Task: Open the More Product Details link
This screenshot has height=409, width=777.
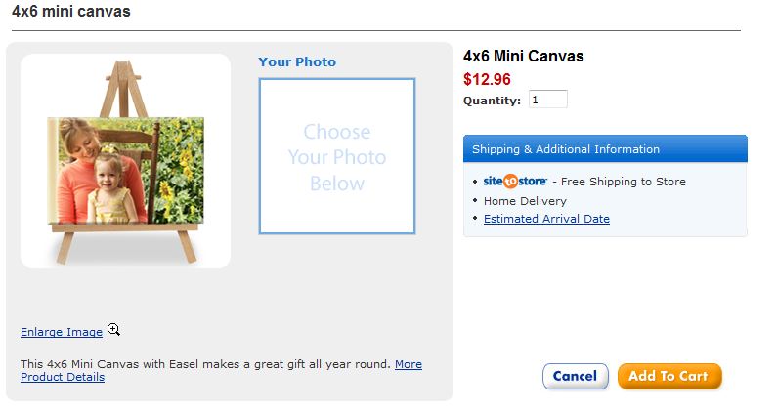Action: [x=409, y=364]
